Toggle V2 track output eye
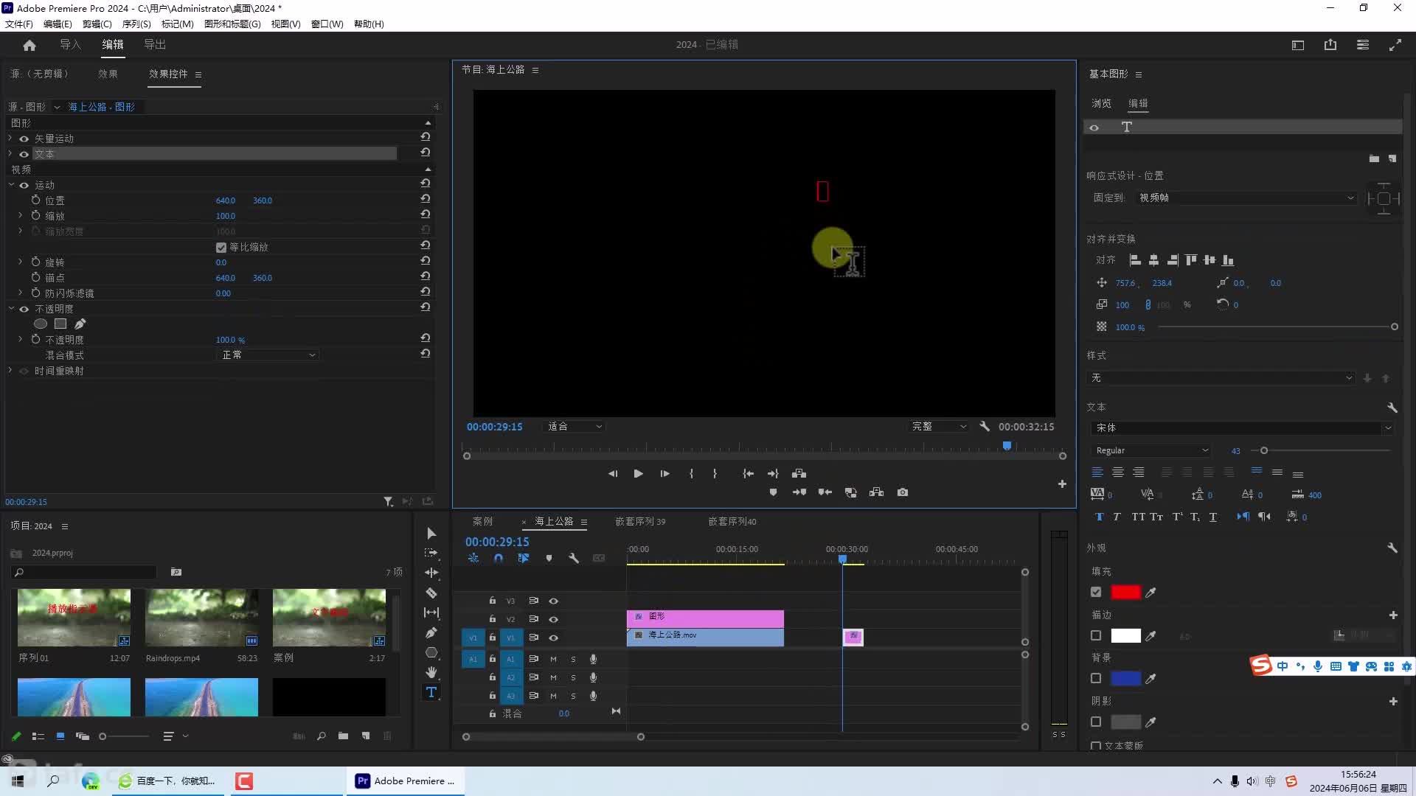 tap(553, 619)
